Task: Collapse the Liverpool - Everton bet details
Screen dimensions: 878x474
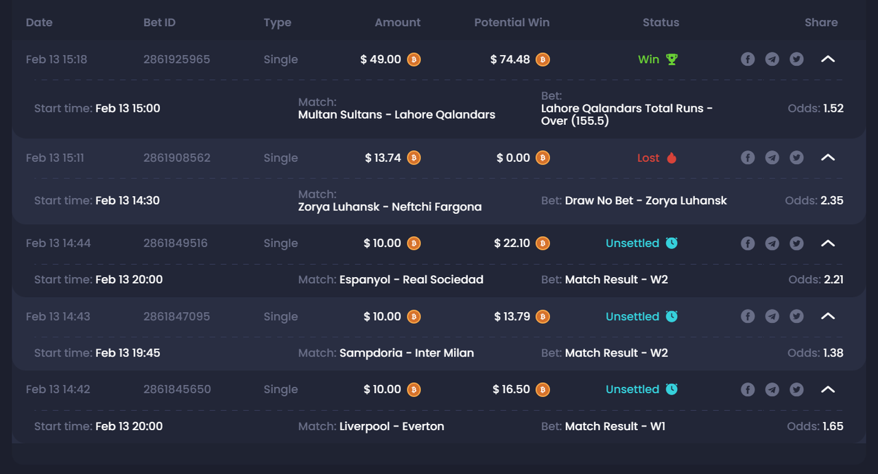Action: click(828, 389)
